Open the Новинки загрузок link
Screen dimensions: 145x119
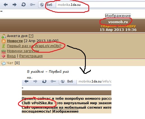click(x=23, y=51)
